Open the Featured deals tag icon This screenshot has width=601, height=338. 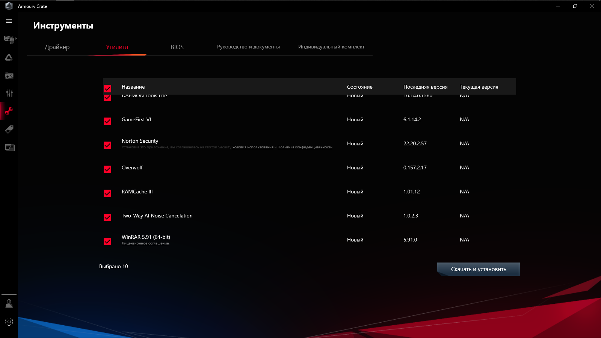9,129
